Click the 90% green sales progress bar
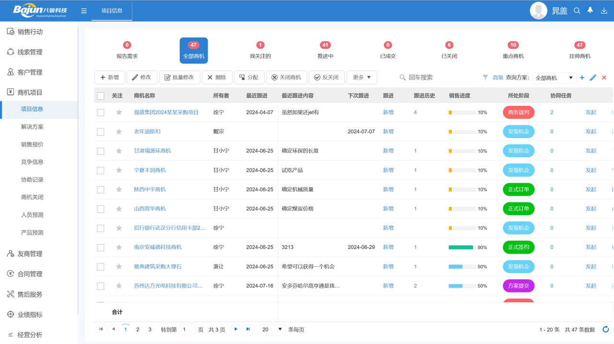The height and width of the screenshot is (344, 614). 460,247
